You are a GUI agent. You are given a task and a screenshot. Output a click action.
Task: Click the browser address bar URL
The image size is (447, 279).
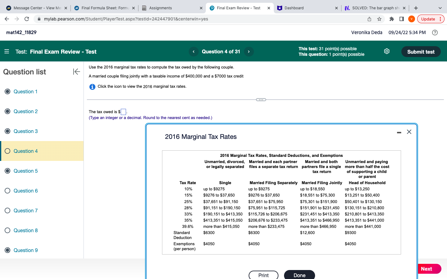click(126, 19)
